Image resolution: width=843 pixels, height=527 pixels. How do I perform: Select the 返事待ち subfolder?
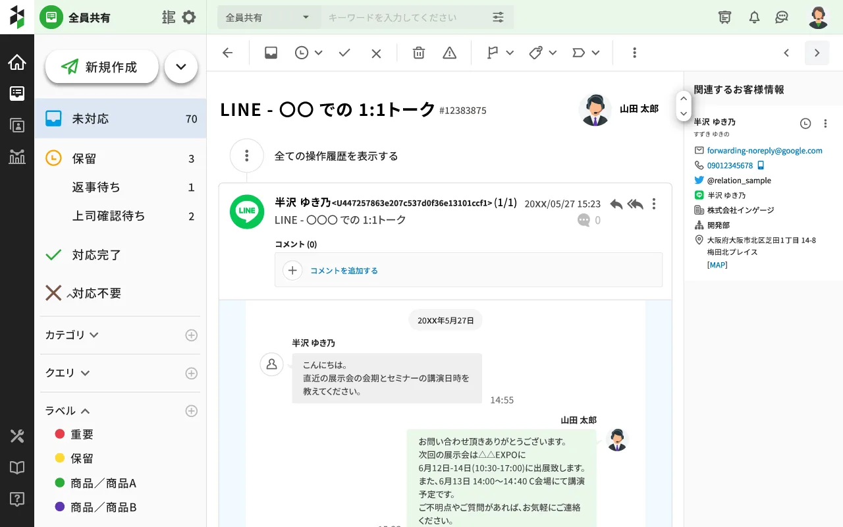pyautogui.click(x=121, y=187)
